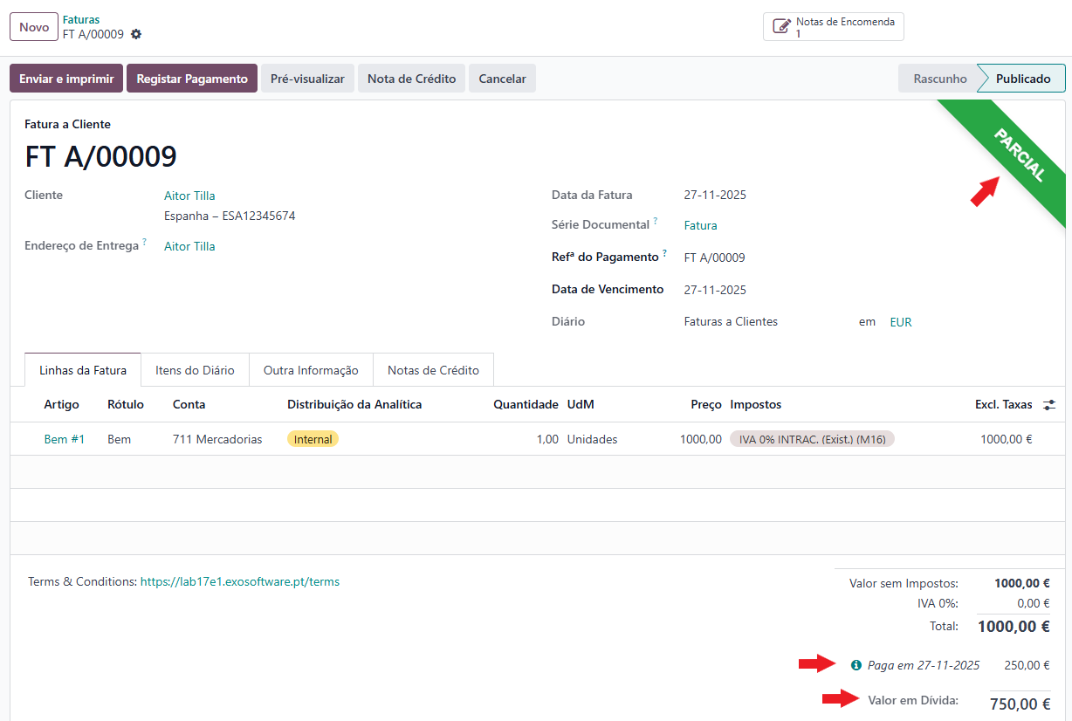
Task: Click the Artigo column header
Action: coord(61,404)
